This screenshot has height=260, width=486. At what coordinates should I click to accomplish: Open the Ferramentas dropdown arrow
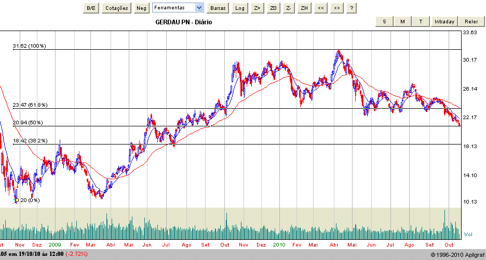(199, 8)
